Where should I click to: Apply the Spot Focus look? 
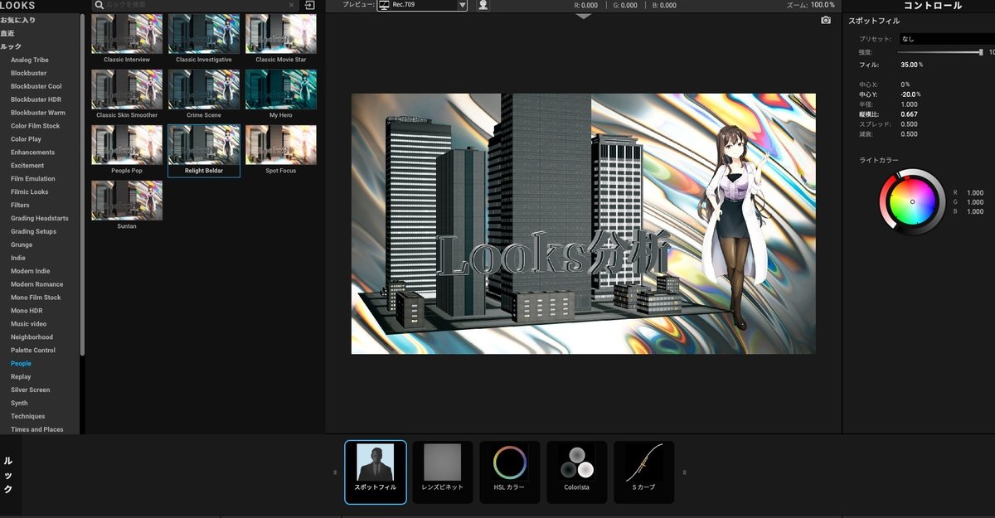click(281, 150)
